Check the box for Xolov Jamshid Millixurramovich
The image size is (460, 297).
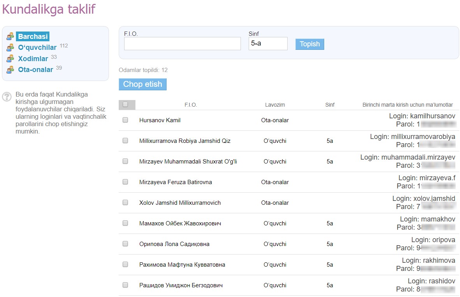tap(125, 202)
